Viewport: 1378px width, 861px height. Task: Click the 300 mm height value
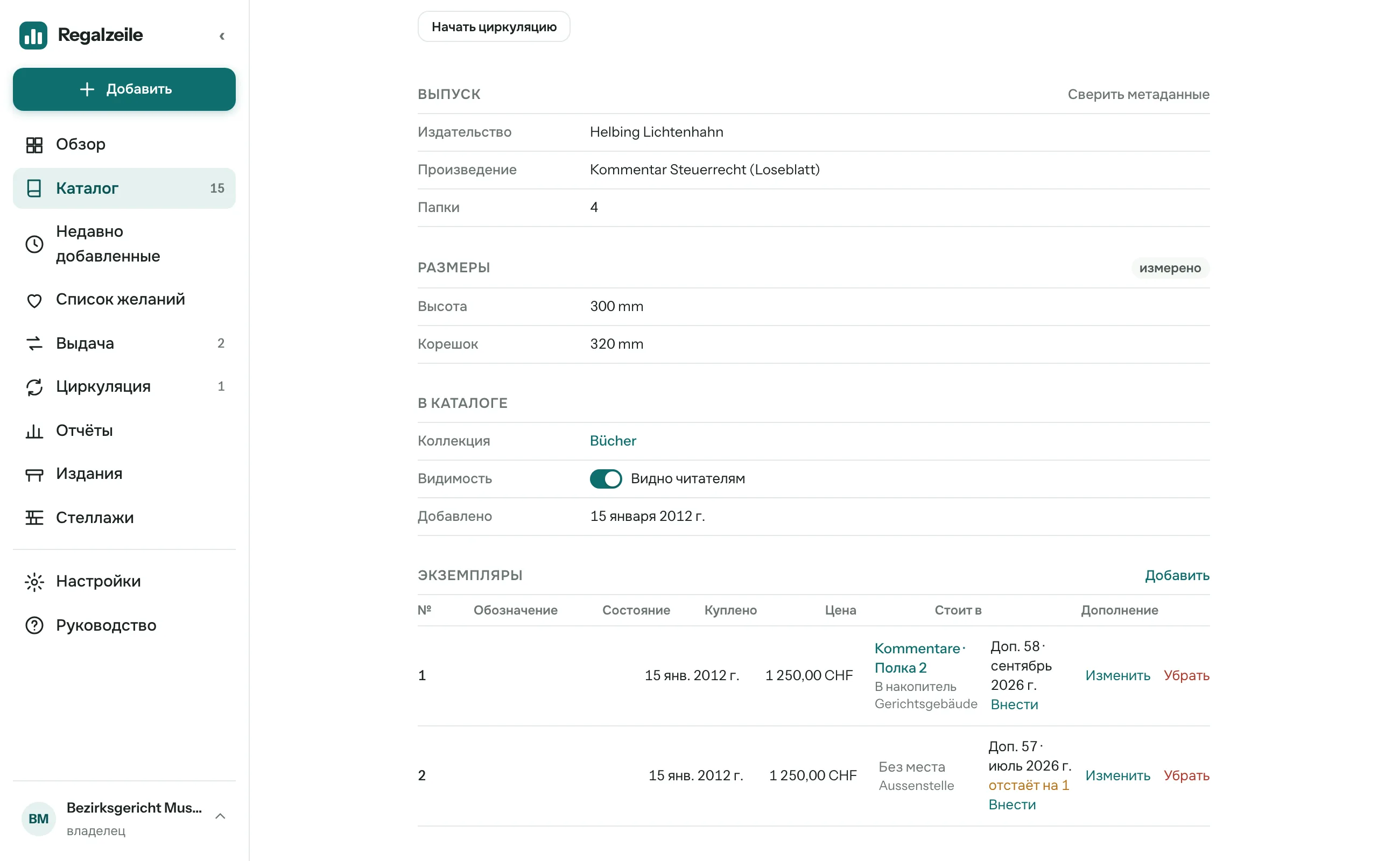pos(617,306)
